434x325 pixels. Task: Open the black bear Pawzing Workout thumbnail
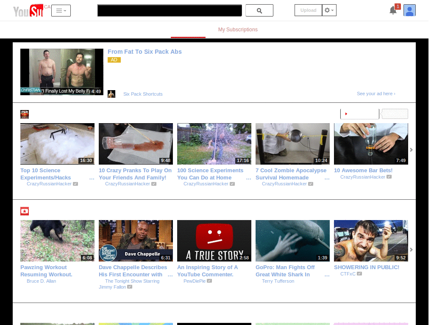pos(57,241)
